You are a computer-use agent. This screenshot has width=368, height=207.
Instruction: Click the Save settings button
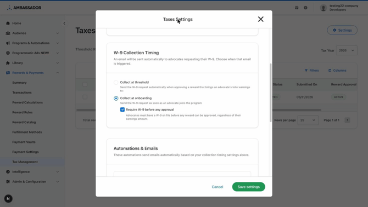pyautogui.click(x=249, y=187)
